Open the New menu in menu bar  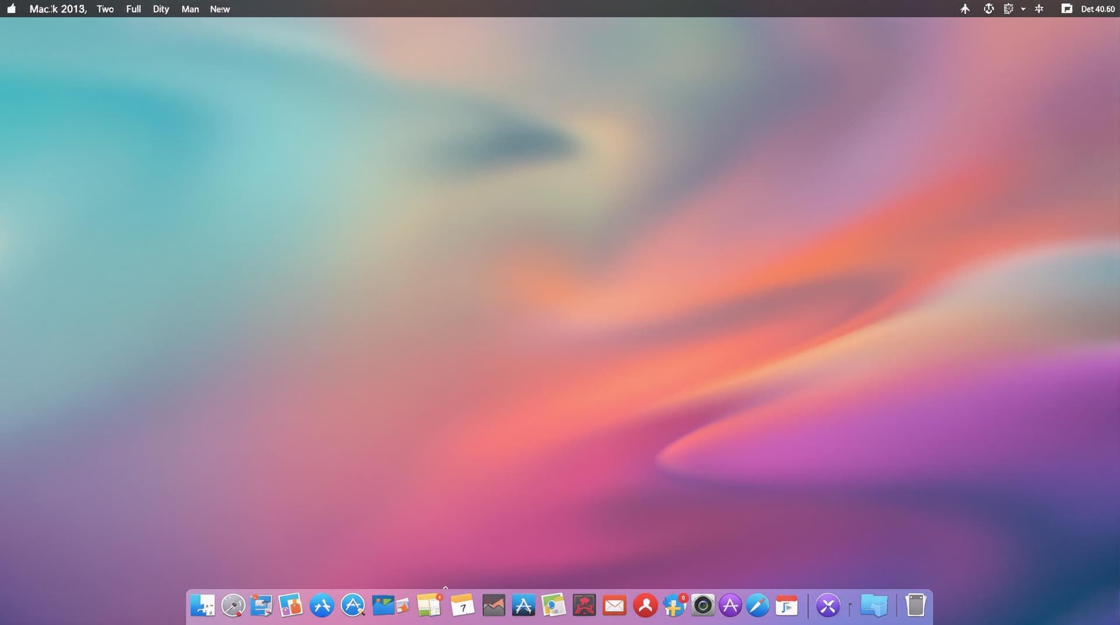[x=220, y=9]
